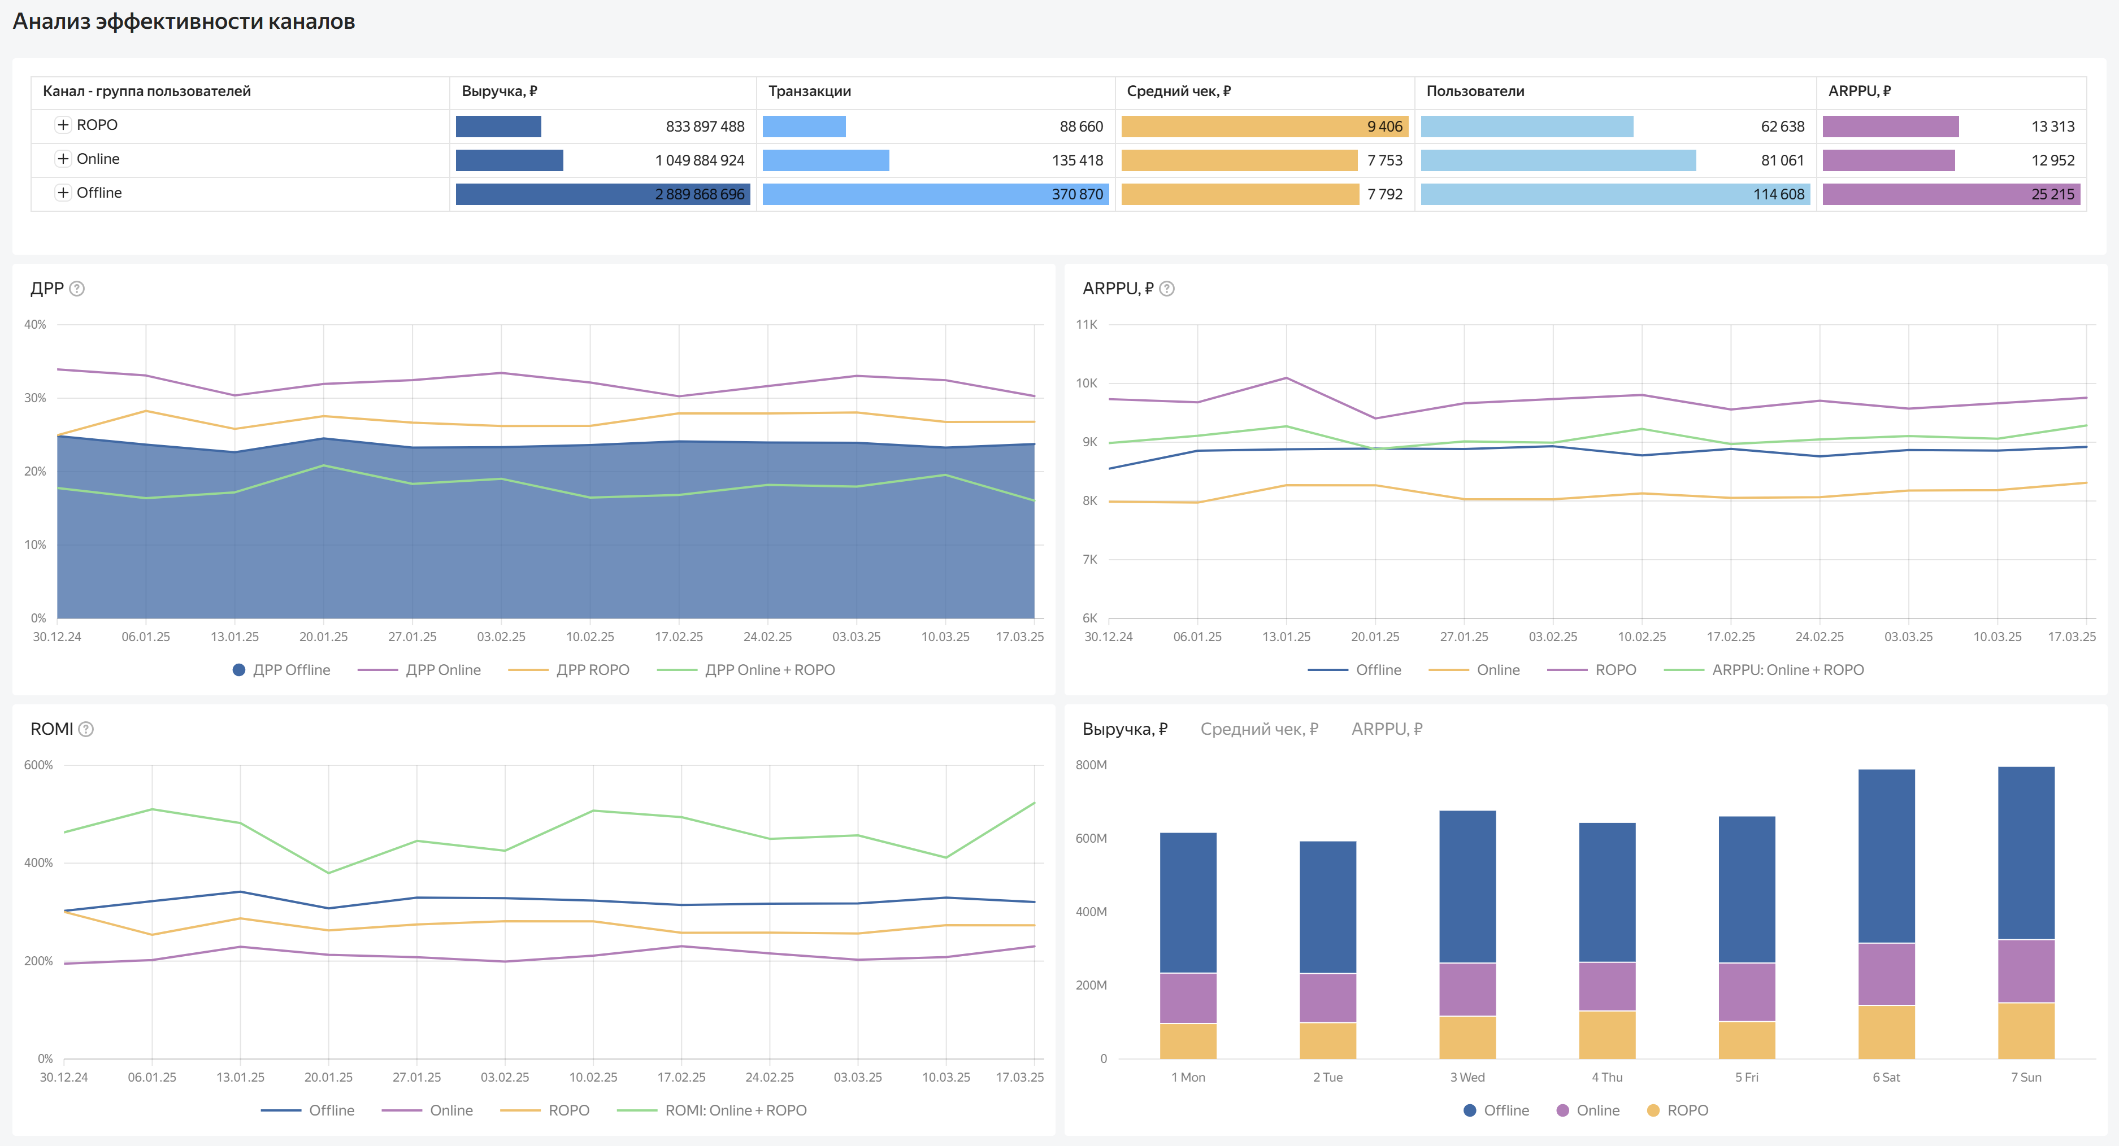The width and height of the screenshot is (2119, 1146).
Task: Click Offline transactions bar 370 870
Action: tap(935, 194)
